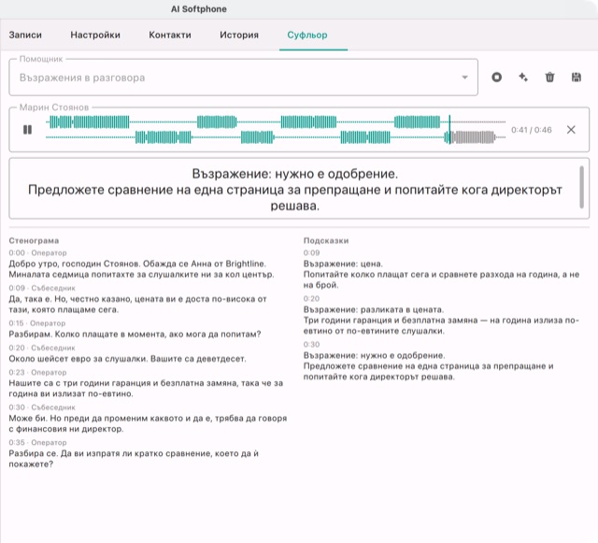This screenshot has height=543, width=598.
Task: Delete with the trash can icon
Action: coord(549,78)
